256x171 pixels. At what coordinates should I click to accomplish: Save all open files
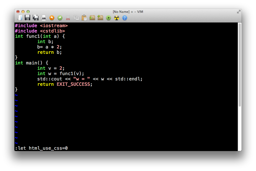point(36,18)
